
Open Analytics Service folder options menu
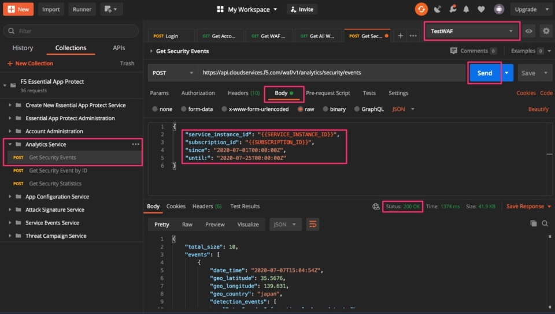tap(135, 144)
